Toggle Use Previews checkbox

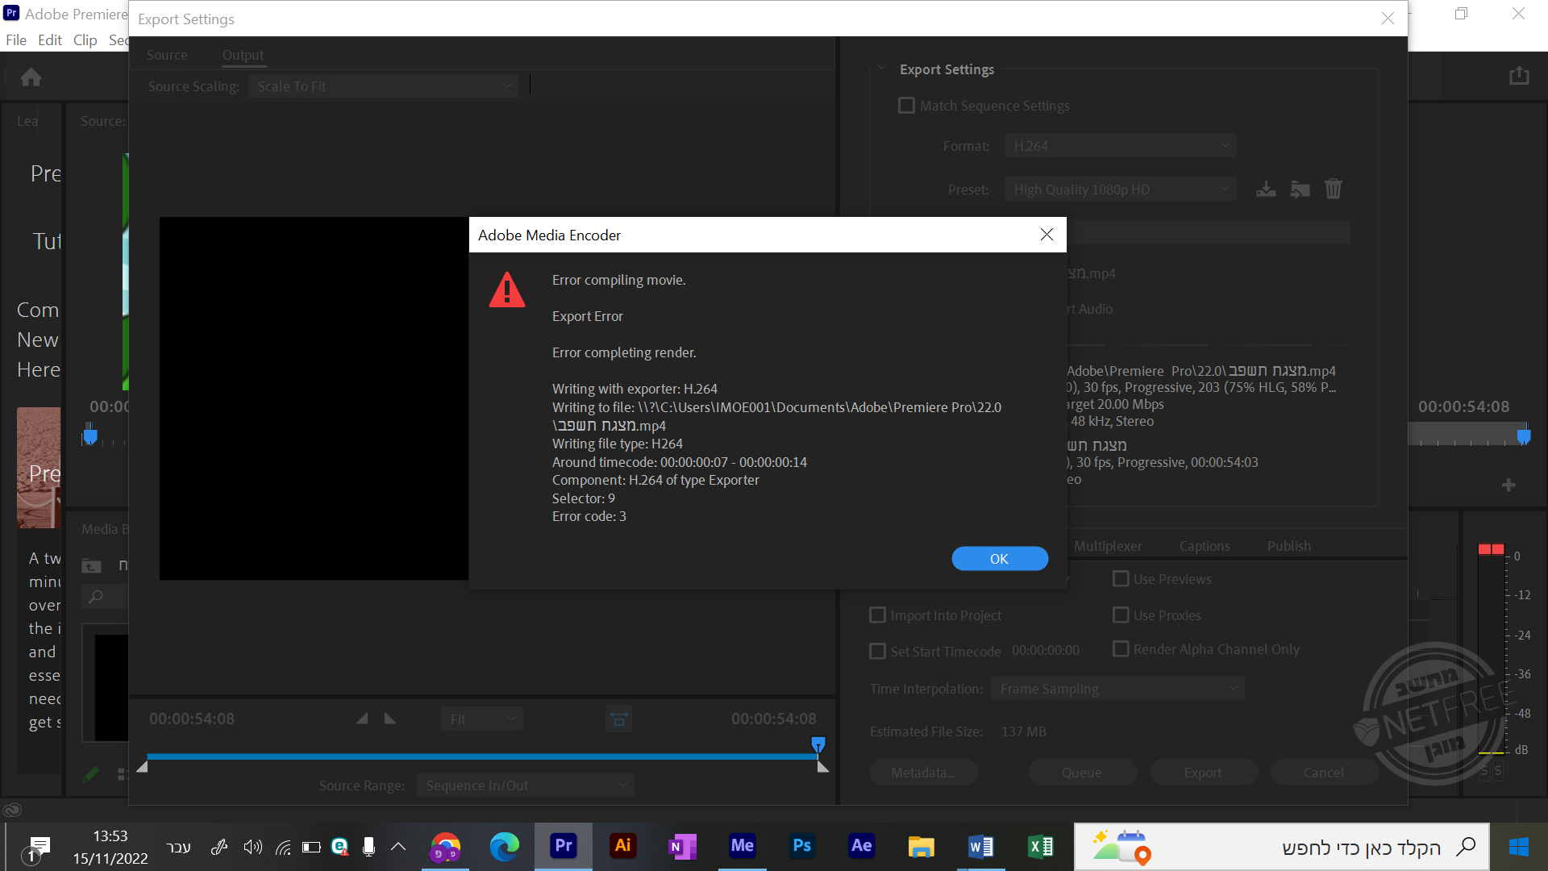(x=1121, y=579)
